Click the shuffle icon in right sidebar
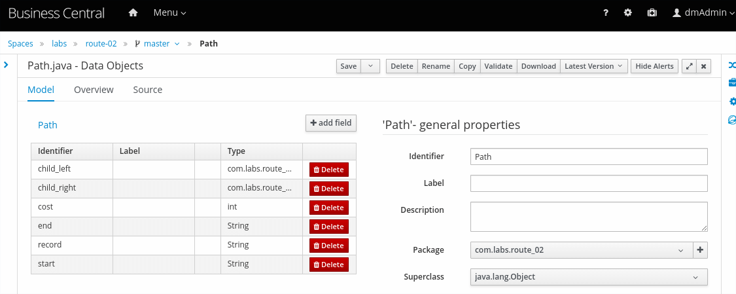736x294 pixels. click(732, 65)
